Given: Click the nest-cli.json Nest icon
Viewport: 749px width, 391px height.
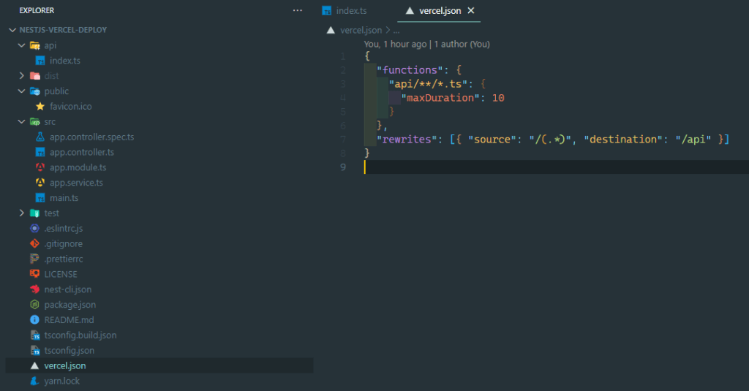Looking at the screenshot, I should [34, 289].
